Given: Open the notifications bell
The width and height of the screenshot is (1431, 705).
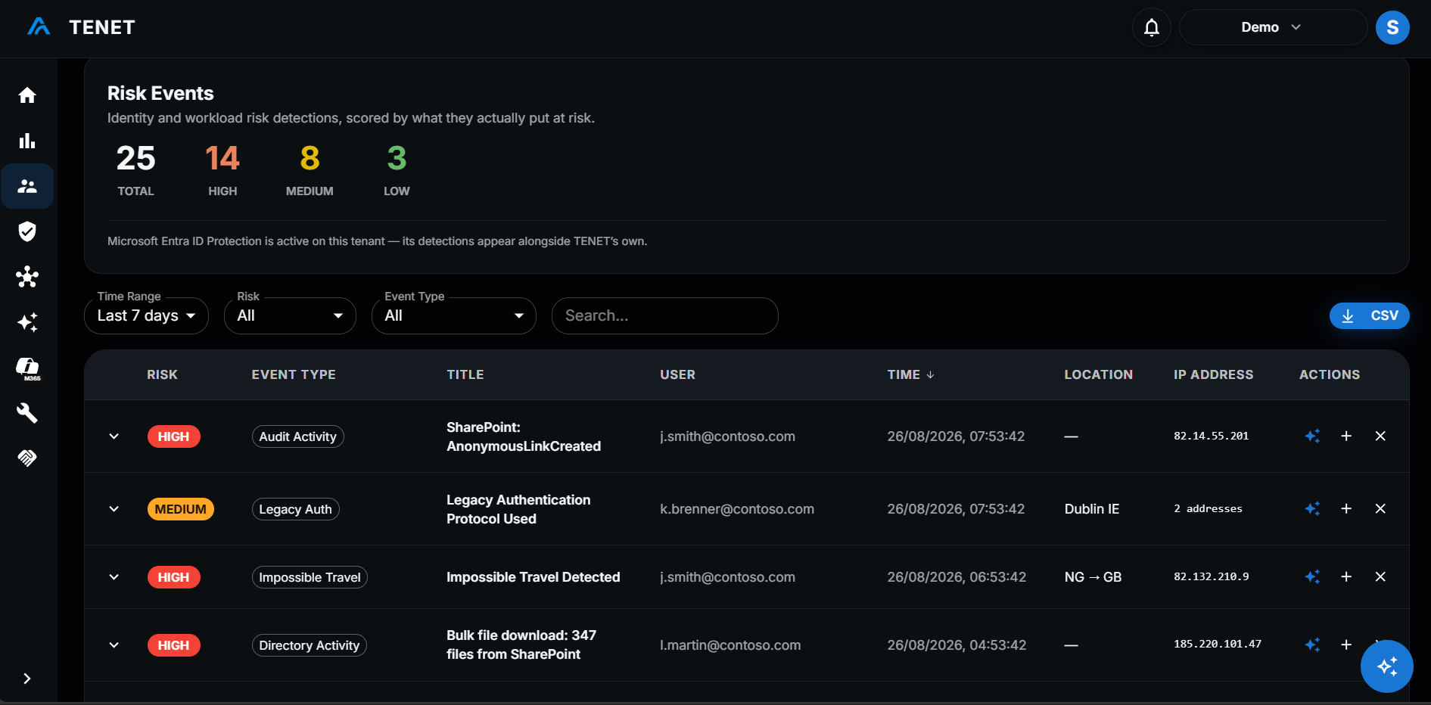Looking at the screenshot, I should click(1152, 27).
